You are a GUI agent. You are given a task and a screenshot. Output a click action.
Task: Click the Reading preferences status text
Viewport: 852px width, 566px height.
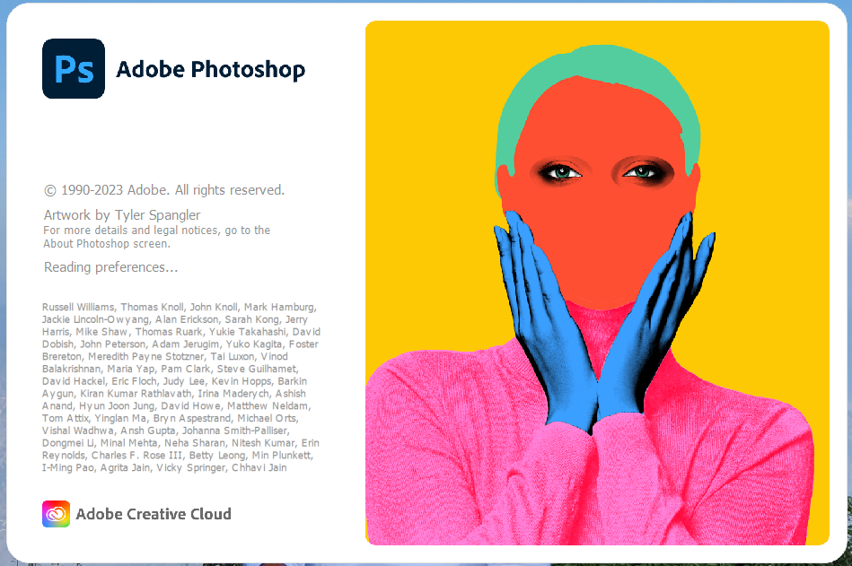coord(110,267)
